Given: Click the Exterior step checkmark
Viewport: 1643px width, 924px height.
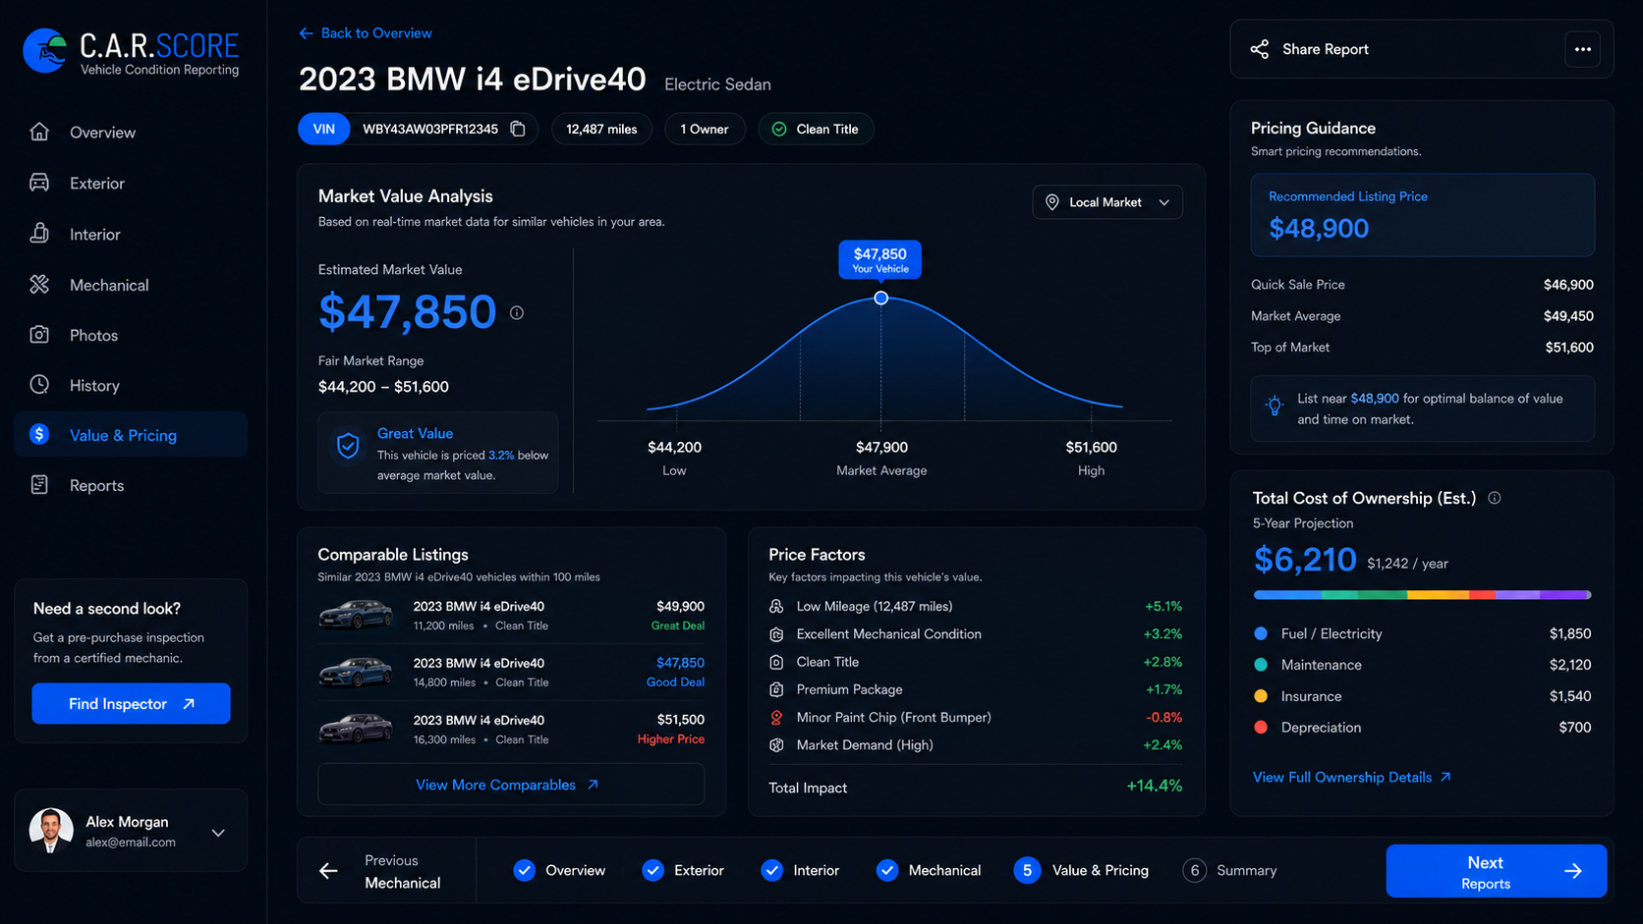Looking at the screenshot, I should (653, 870).
